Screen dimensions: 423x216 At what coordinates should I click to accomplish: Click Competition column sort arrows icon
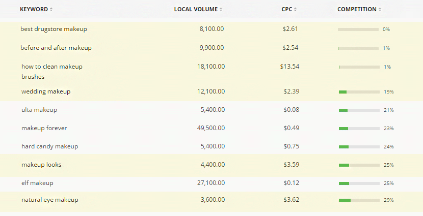pyautogui.click(x=380, y=10)
